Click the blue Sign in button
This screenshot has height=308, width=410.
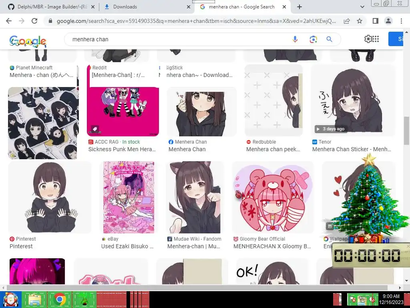click(x=396, y=39)
